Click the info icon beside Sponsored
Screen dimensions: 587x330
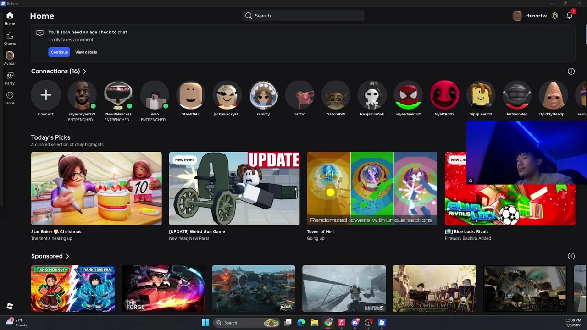pos(571,256)
